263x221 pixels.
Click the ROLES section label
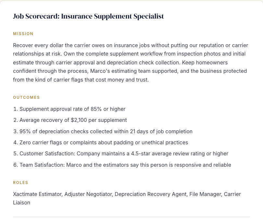point(20,183)
